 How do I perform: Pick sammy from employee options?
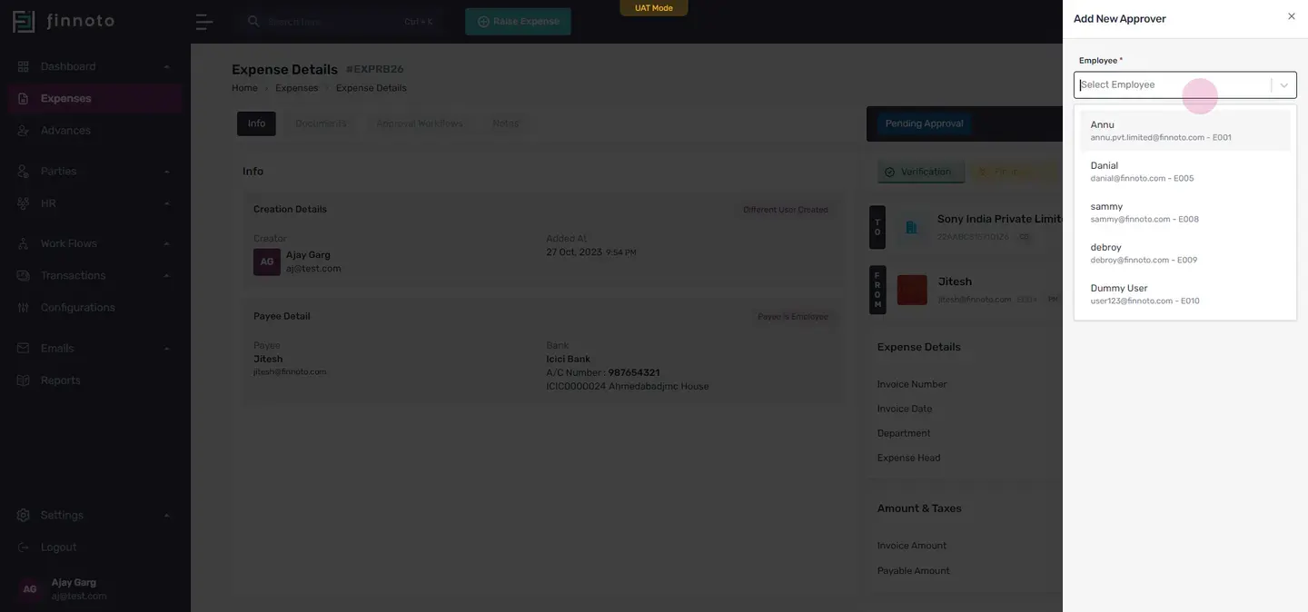click(1184, 212)
